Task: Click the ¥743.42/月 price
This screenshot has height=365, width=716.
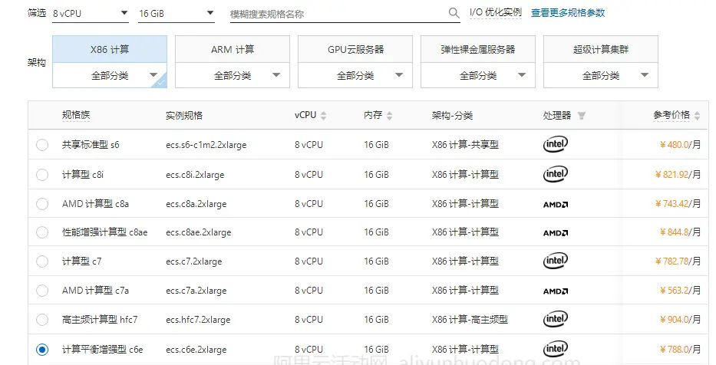Action: [678, 203]
